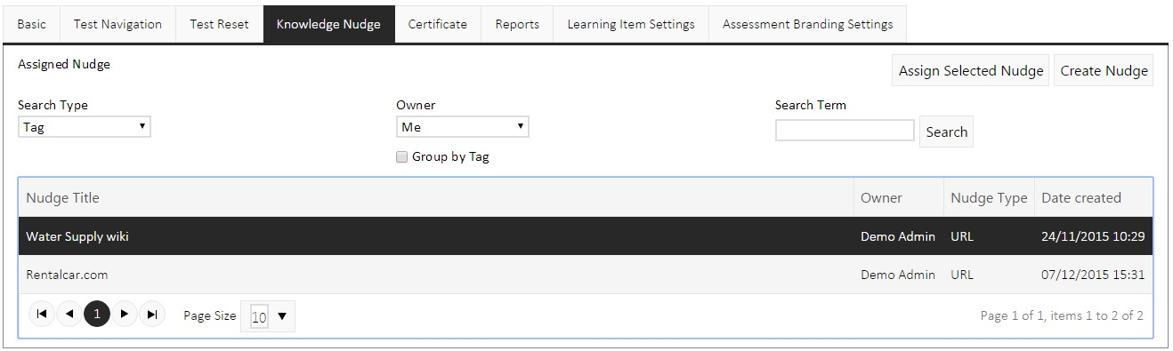Toggle the Group by Tag checkbox
This screenshot has height=351, width=1173.
402,157
